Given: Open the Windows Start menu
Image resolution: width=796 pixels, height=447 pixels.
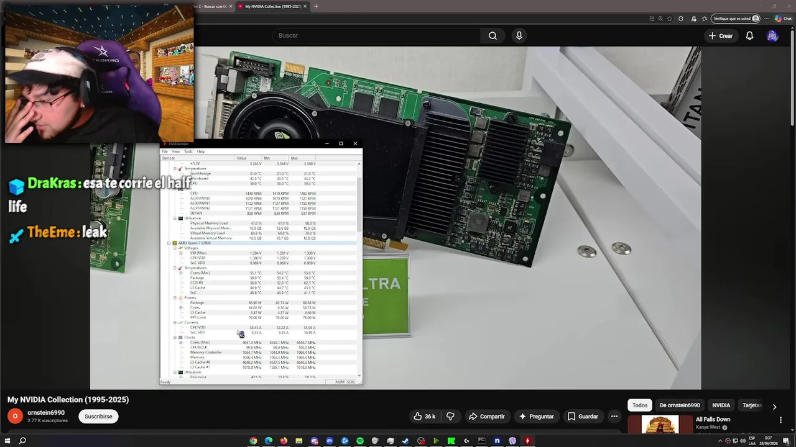Looking at the screenshot, I should (x=7, y=441).
